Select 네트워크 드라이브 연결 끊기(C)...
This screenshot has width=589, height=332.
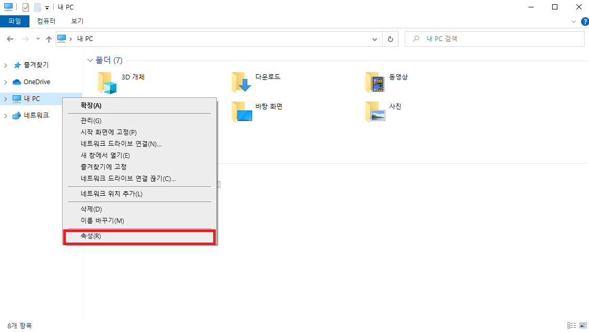139,178
